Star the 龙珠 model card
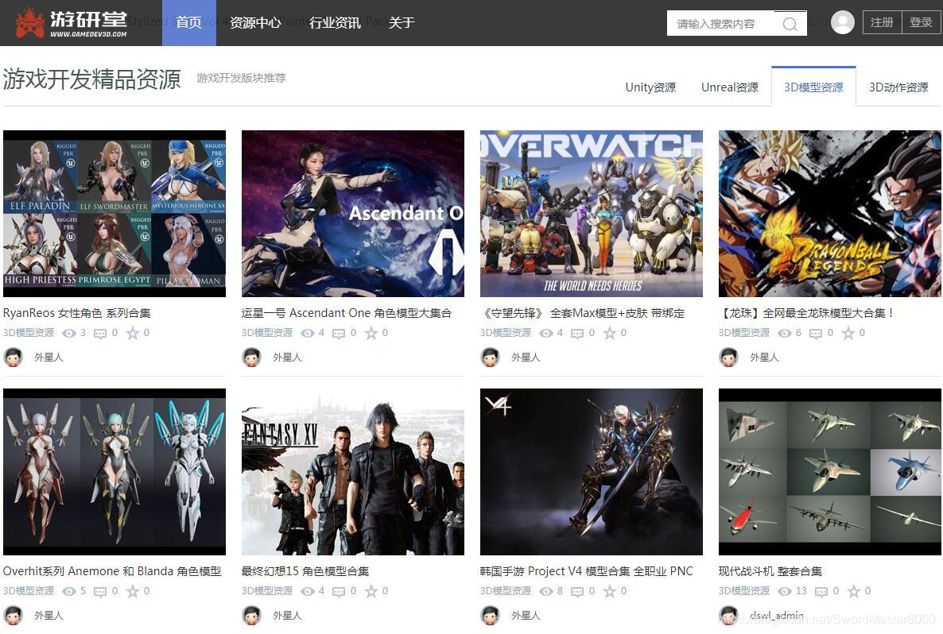 pyautogui.click(x=848, y=333)
